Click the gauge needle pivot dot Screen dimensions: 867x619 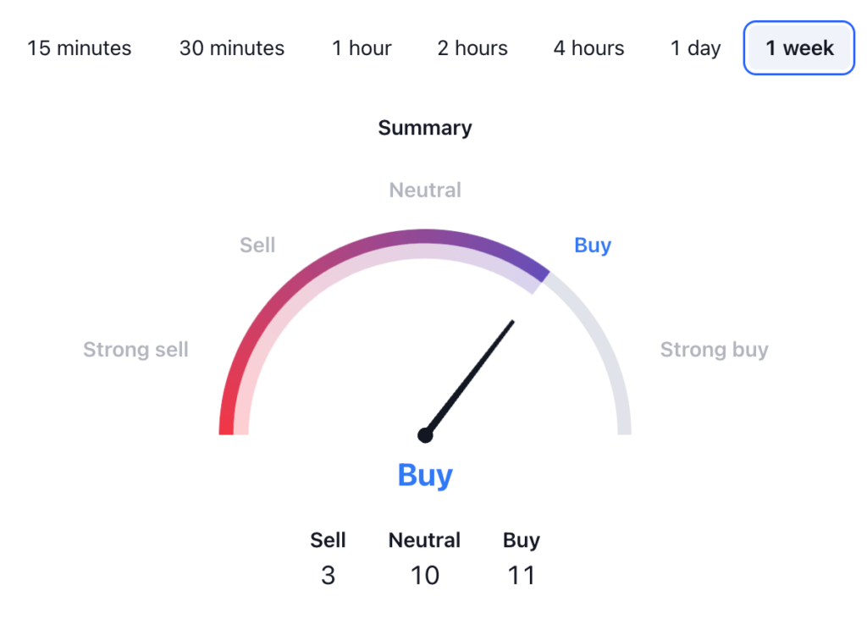[425, 435]
